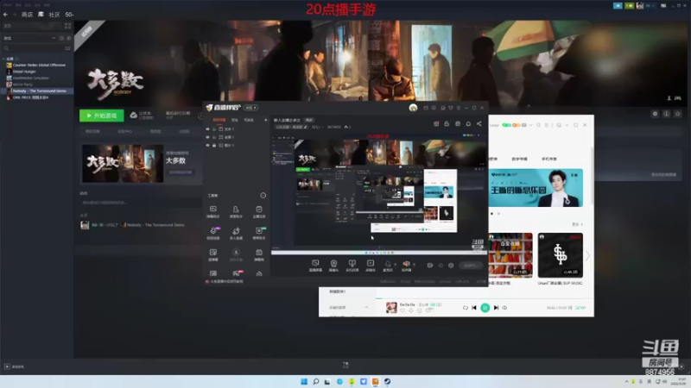Go to previous track in music player
Screen dimensions: 691x388
click(x=474, y=308)
